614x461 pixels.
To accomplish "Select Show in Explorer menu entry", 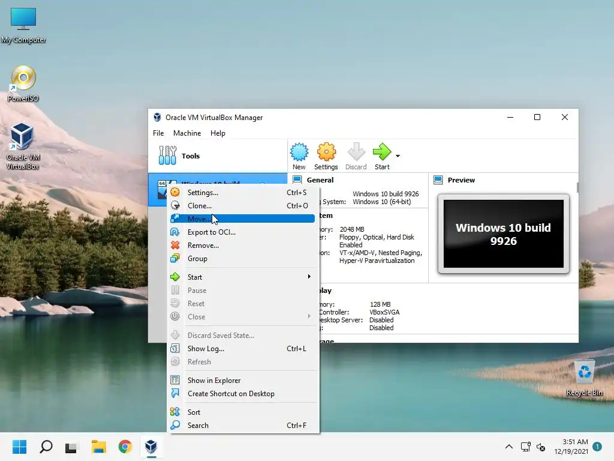I will pyautogui.click(x=243, y=380).
